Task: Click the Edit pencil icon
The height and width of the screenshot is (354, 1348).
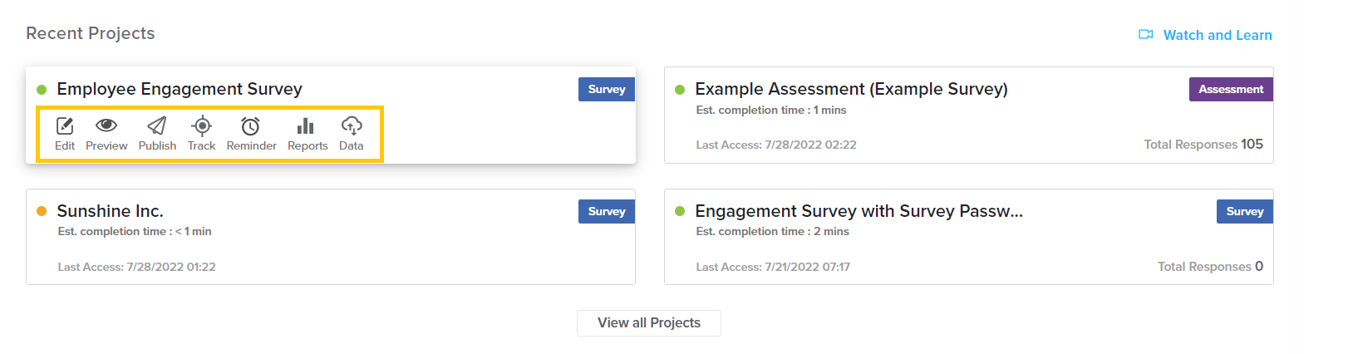Action: [x=65, y=126]
